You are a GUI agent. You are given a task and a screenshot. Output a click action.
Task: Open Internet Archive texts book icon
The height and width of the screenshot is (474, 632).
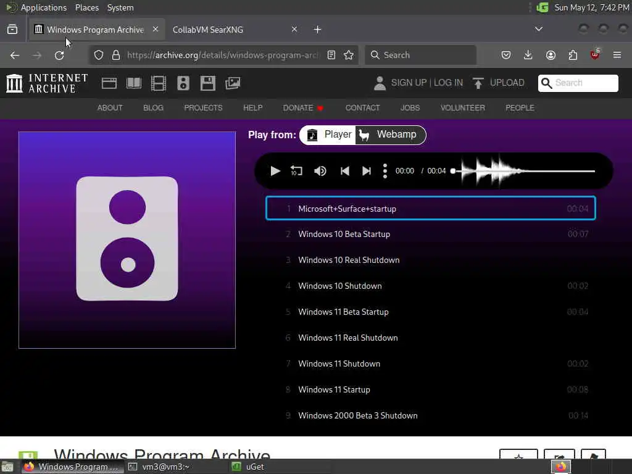click(x=134, y=83)
